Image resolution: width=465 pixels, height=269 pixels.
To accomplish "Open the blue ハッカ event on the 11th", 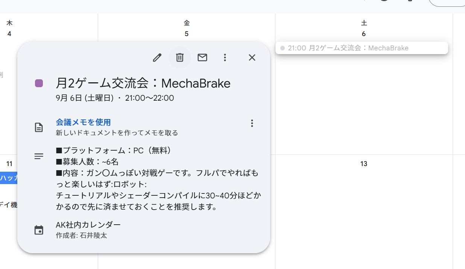I will coord(9,178).
